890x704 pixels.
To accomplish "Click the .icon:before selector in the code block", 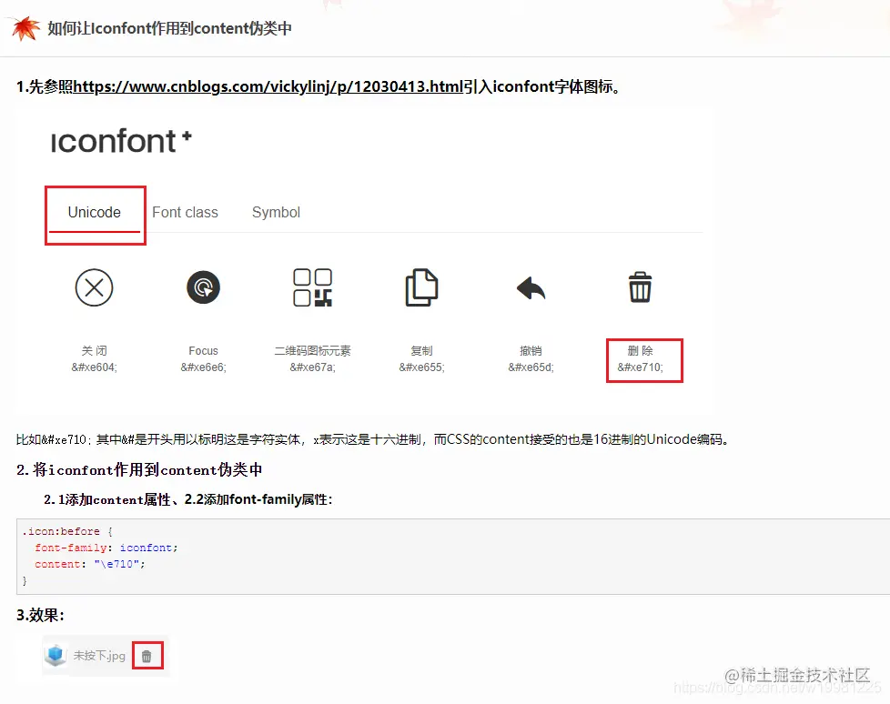I will click(61, 531).
